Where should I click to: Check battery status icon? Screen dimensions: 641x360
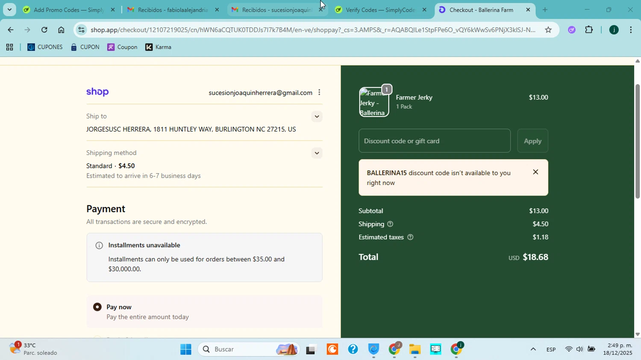tap(591, 349)
